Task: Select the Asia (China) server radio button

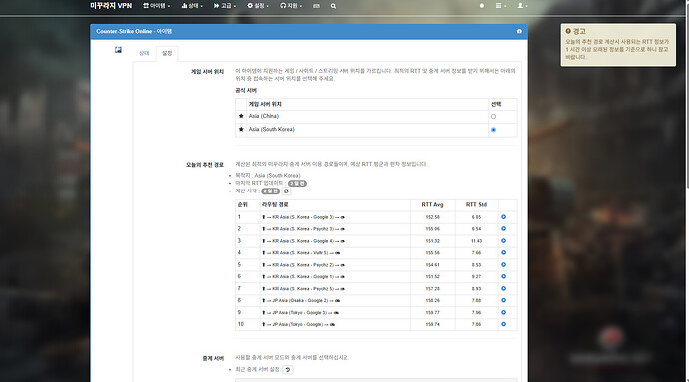Action: [x=493, y=117]
